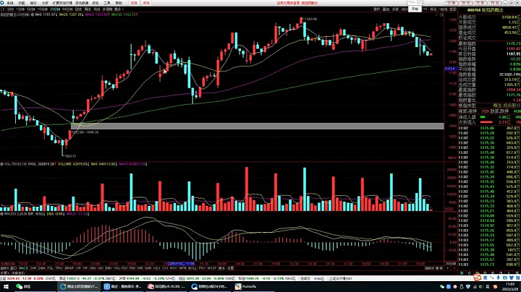Image resolution: width=521 pixels, height=292 pixels.
Task: Select the 30分钟 period tab
Action: pos(55,9)
